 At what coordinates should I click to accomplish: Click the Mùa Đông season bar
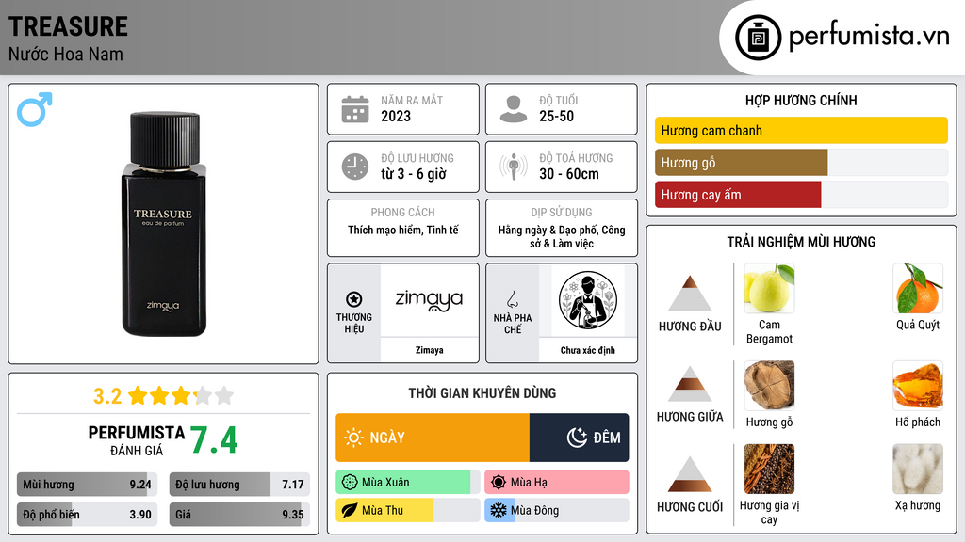coord(556,510)
